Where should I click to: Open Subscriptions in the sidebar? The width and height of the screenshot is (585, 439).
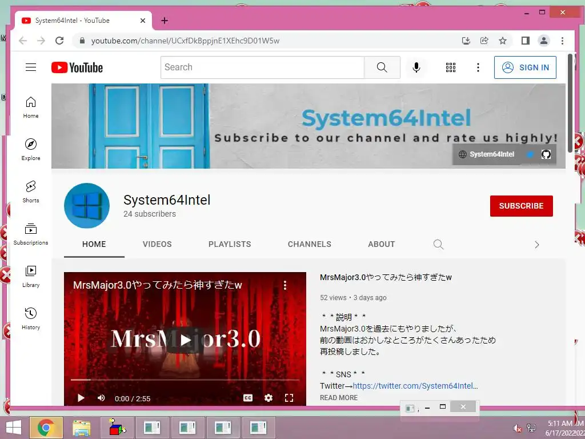tap(31, 234)
